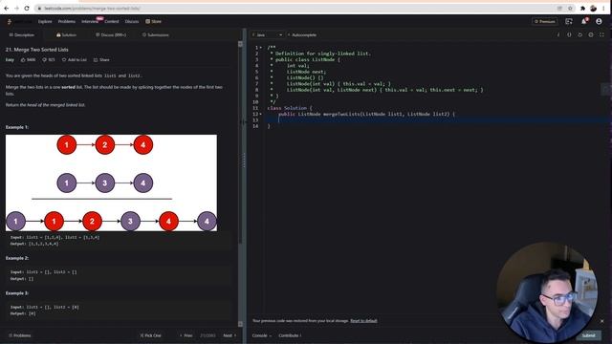This screenshot has height=344, width=612.
Task: Switch to the Solution tab
Action: [66, 34]
